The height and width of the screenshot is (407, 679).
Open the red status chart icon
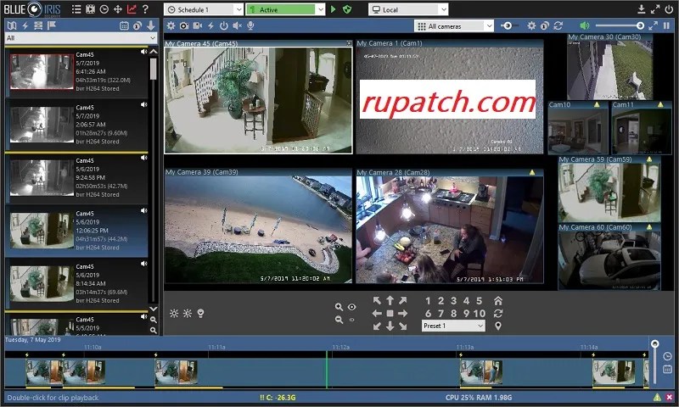click(x=132, y=9)
